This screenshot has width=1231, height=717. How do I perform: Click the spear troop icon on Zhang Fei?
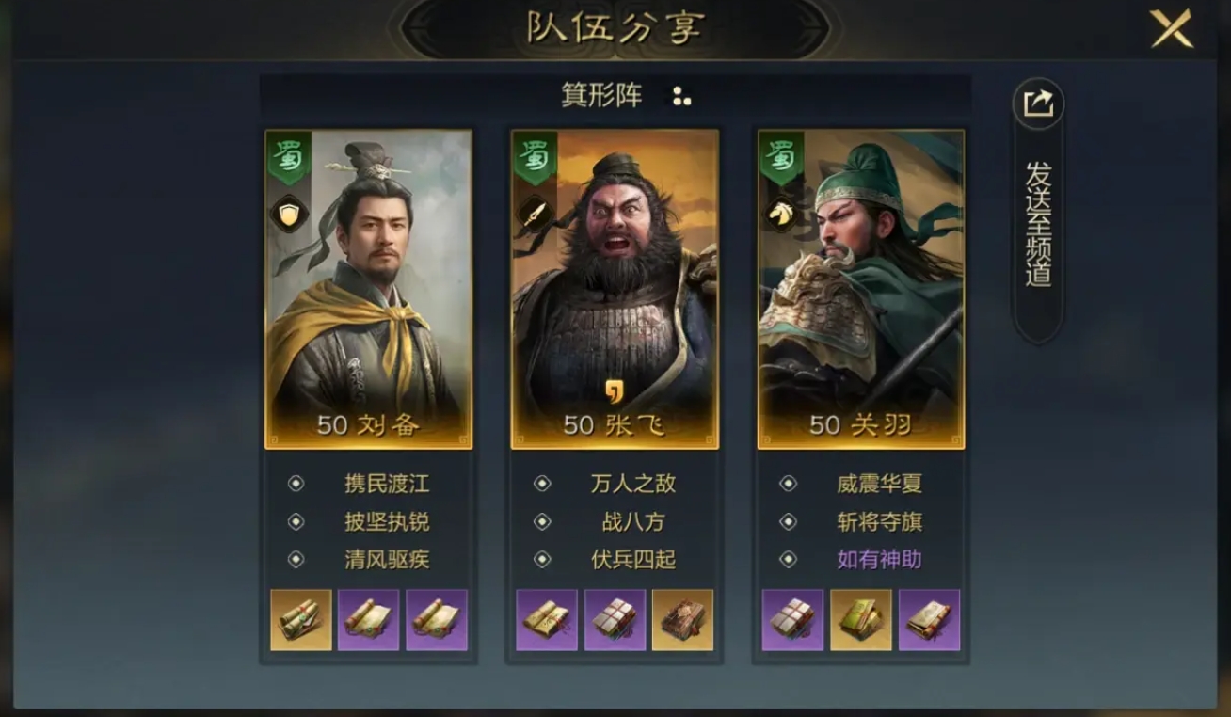[535, 214]
